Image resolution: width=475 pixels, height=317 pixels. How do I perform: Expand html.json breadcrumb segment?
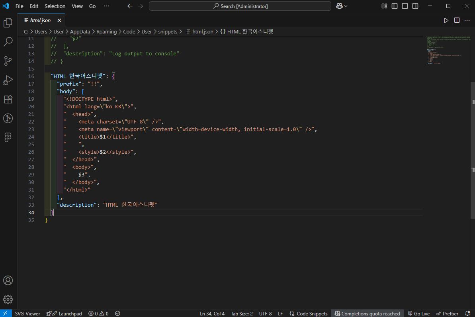click(199, 31)
